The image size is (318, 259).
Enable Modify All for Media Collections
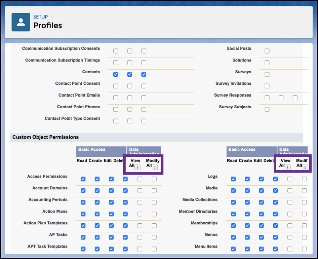coord(304,202)
